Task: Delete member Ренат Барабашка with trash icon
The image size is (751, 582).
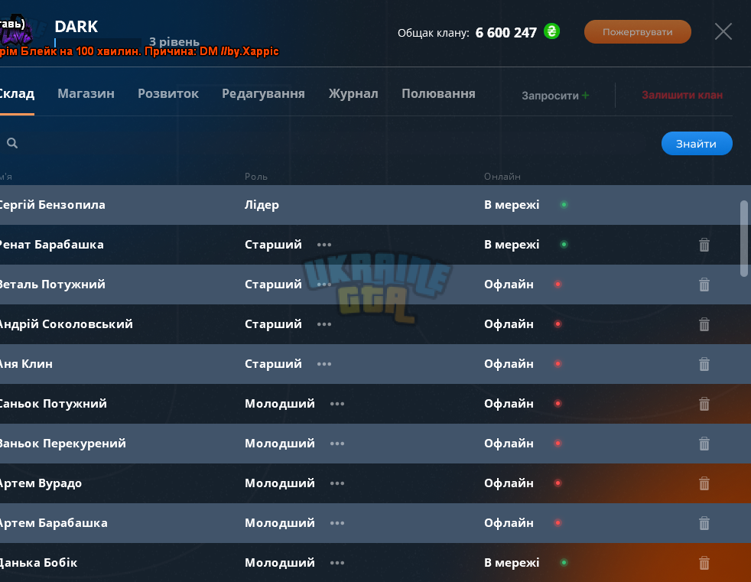Action: tap(704, 245)
